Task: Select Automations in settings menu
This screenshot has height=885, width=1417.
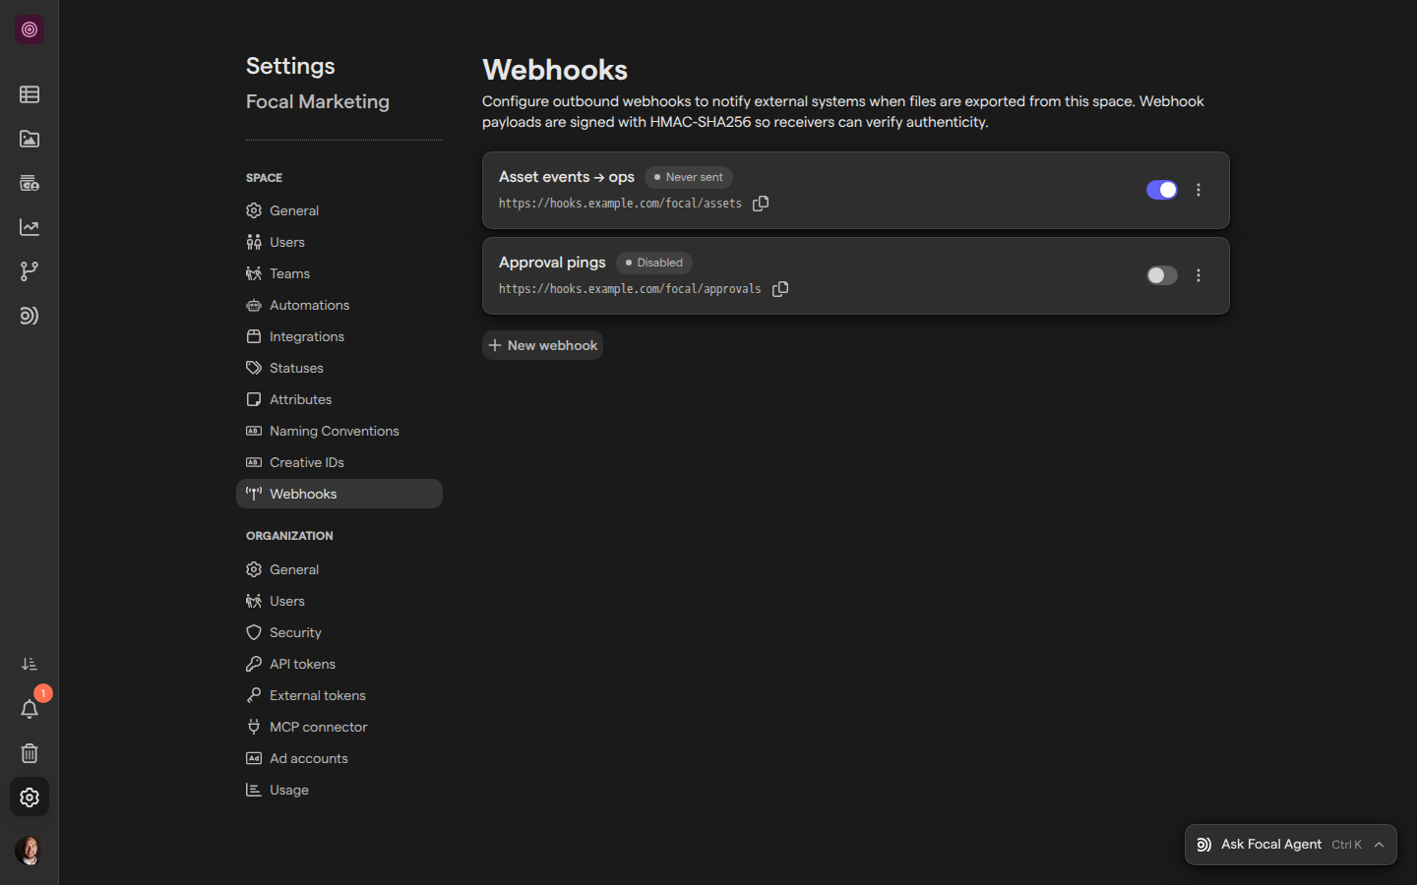Action: pos(339,305)
